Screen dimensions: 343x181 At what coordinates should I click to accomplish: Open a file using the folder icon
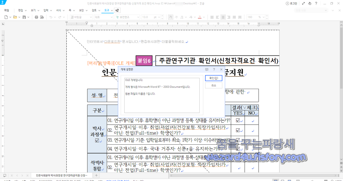[x=16, y=17]
